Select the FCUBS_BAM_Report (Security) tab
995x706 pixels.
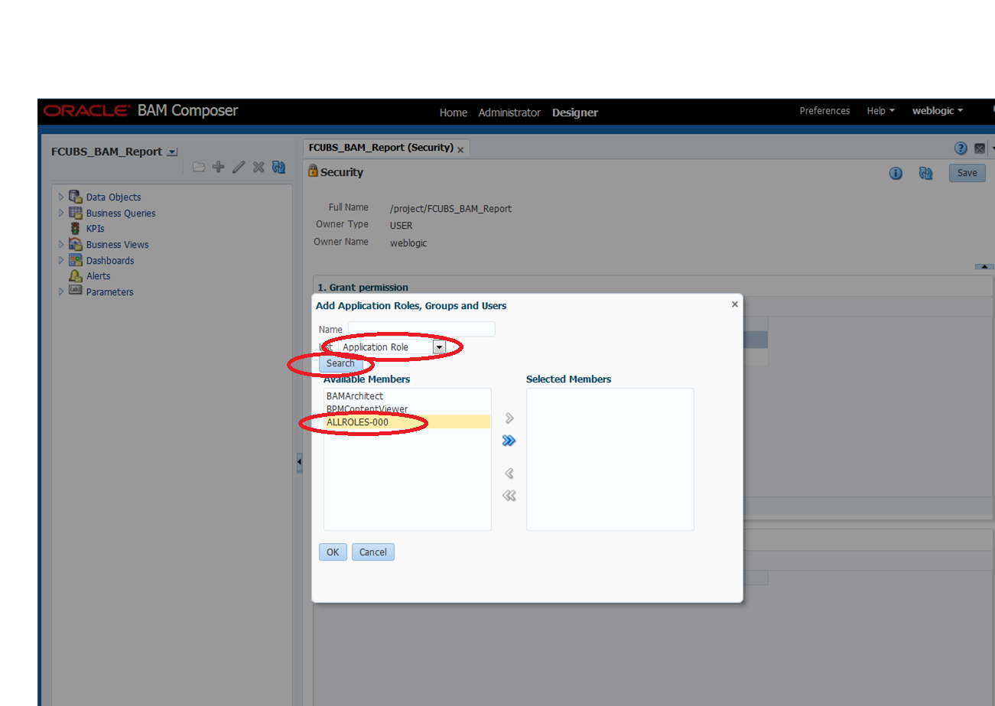coord(381,148)
